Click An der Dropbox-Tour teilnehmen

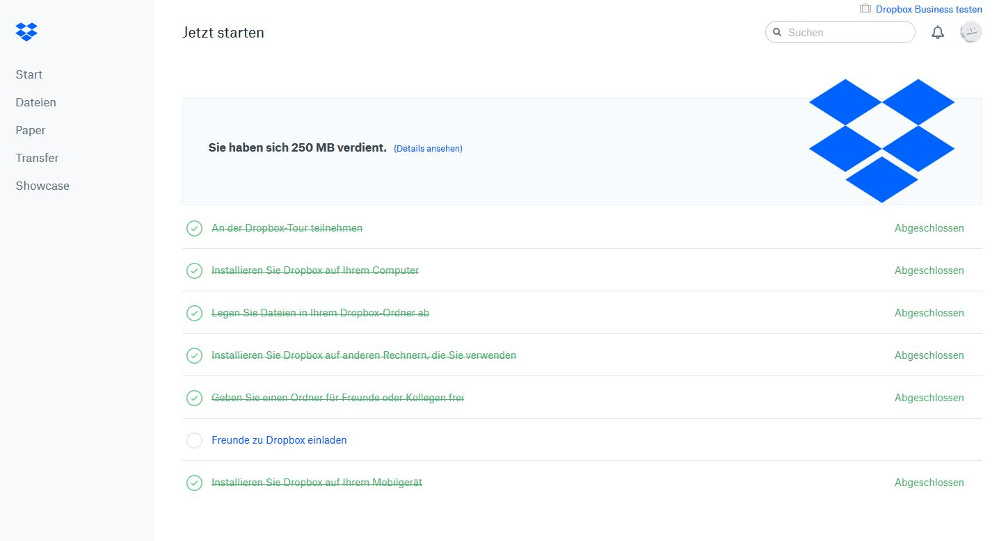[287, 228]
